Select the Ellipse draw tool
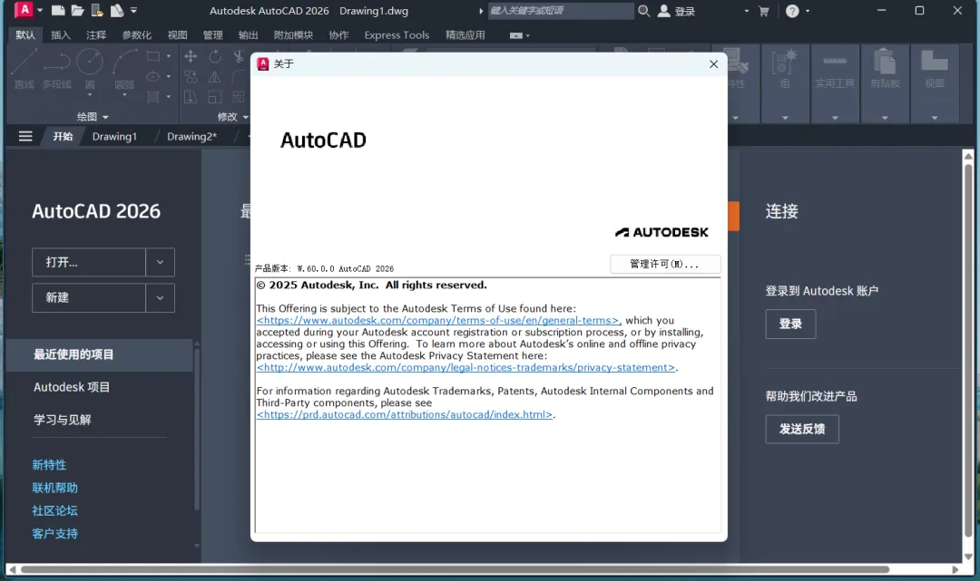 153,76
